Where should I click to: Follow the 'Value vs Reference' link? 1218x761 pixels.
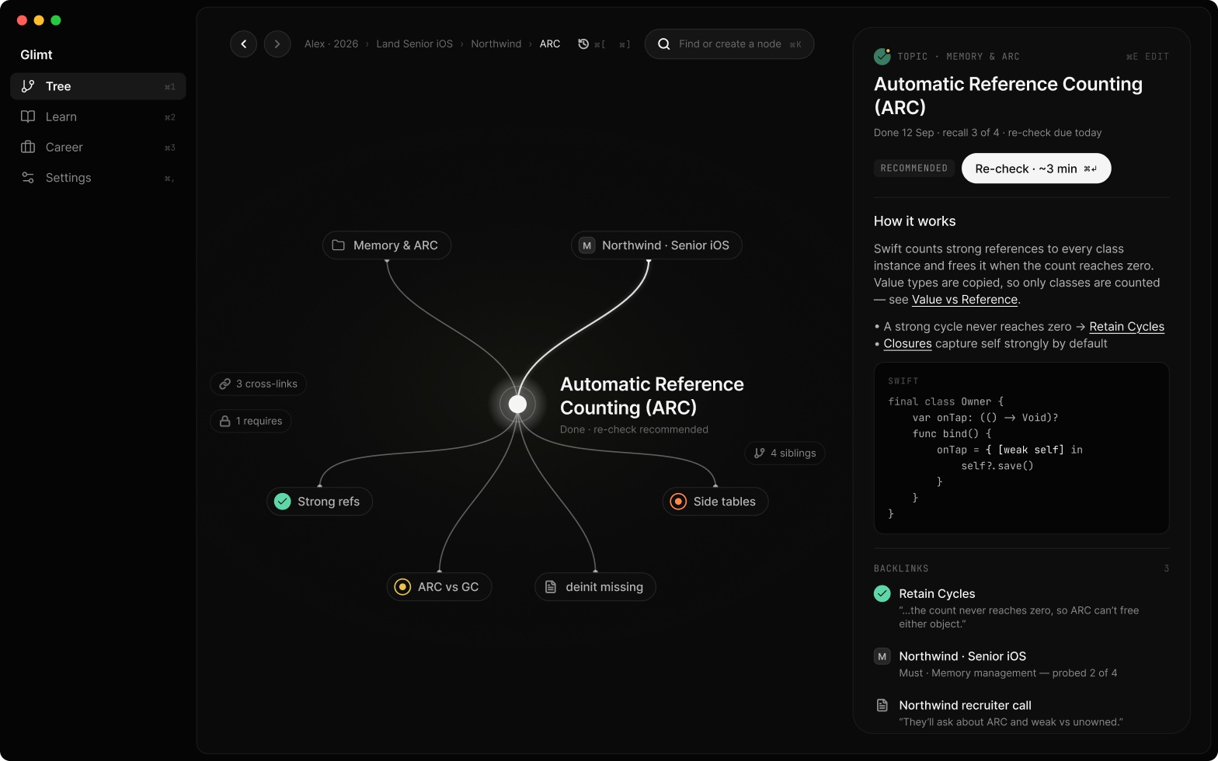[965, 300]
